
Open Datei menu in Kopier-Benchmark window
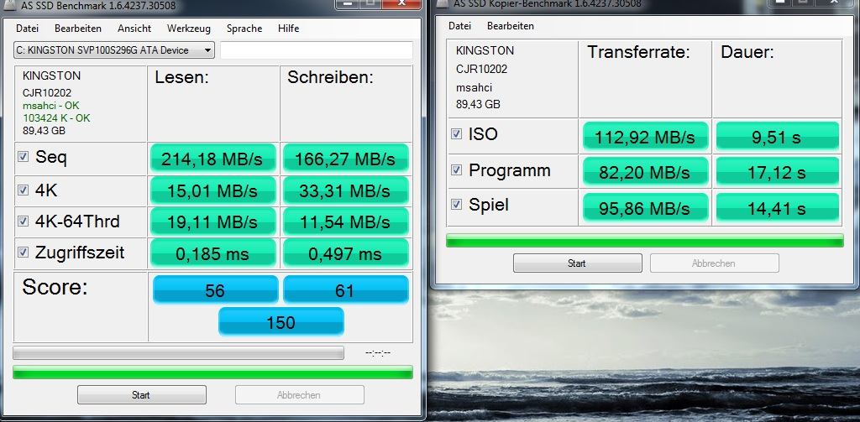click(459, 26)
